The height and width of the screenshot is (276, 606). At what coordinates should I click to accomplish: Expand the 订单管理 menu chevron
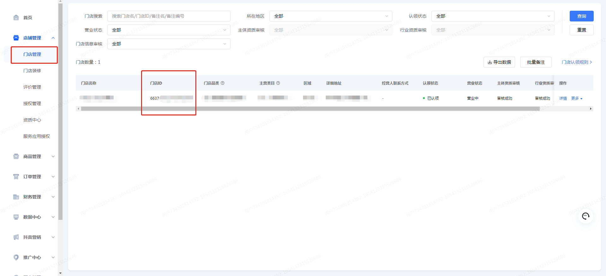(x=53, y=177)
